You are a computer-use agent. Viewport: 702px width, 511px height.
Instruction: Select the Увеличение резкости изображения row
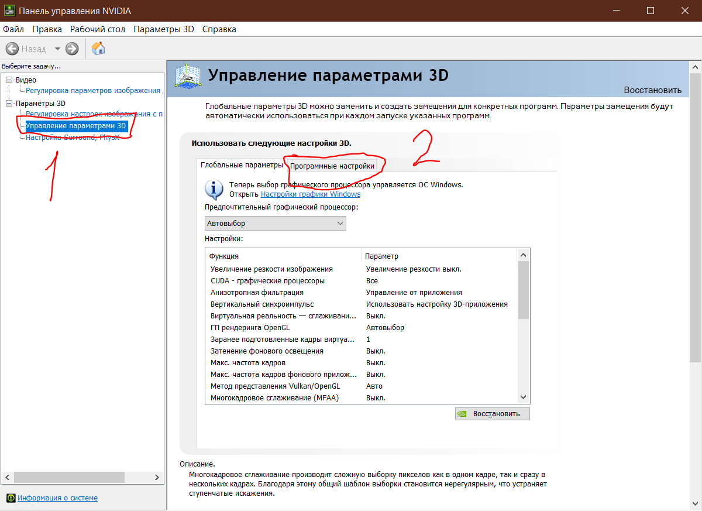pyautogui.click(x=362, y=269)
